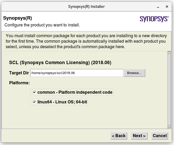
Task: Go to the next installer step
Action: [139, 136]
